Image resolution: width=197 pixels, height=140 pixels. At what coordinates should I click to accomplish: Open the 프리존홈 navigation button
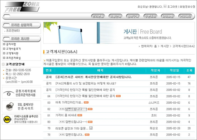[x=98, y=16]
